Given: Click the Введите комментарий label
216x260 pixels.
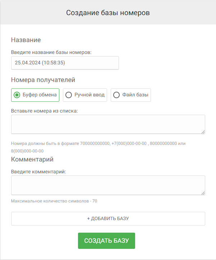Looking at the screenshot, I should click(38, 172).
